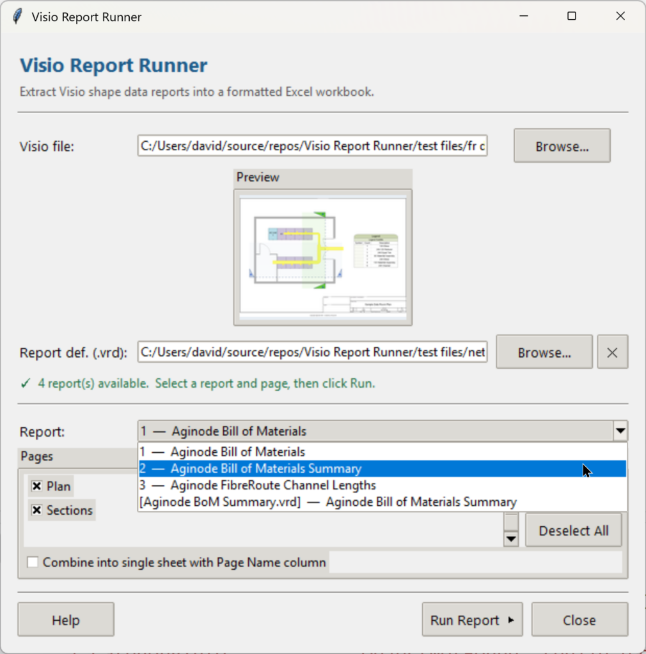Select '1 — Aginode Bill of Materials' option
This screenshot has height=654, width=646.
pyautogui.click(x=382, y=452)
